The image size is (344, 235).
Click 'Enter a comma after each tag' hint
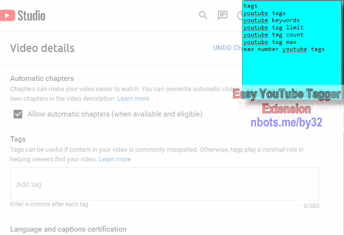[x=49, y=204]
